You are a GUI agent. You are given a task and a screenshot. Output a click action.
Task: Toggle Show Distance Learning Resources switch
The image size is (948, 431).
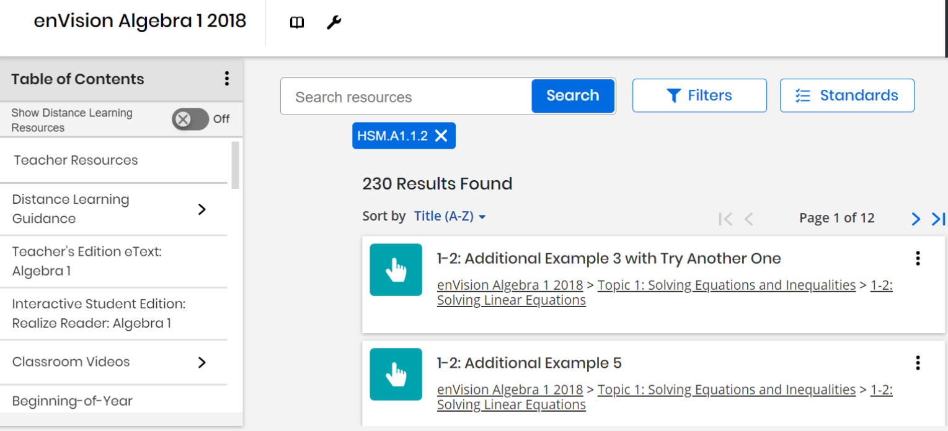point(190,119)
